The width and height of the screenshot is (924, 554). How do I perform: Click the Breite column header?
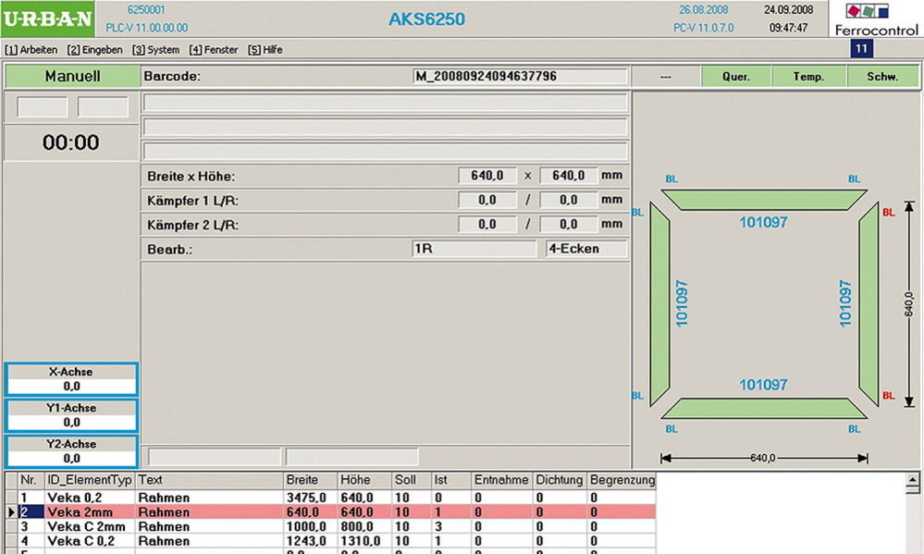302,480
